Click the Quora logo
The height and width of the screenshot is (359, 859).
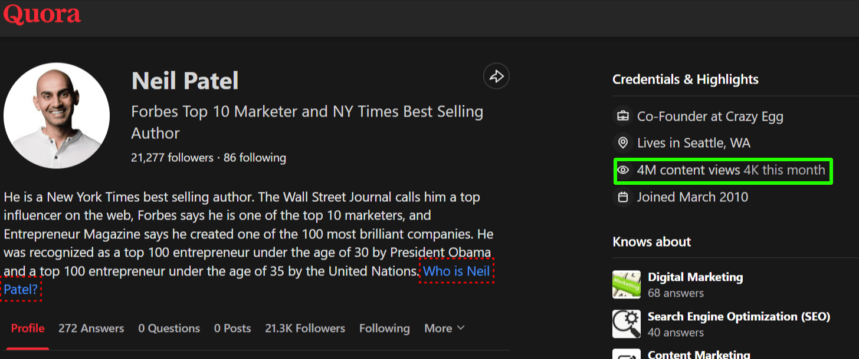[41, 15]
